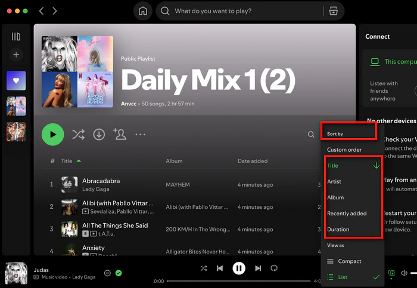Click the now playing Judas title

pyautogui.click(x=41, y=270)
